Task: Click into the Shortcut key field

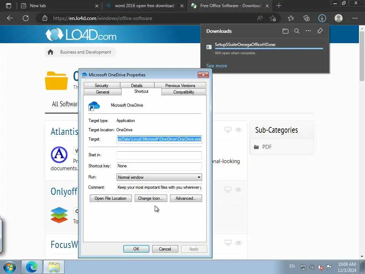Action: tap(159, 166)
